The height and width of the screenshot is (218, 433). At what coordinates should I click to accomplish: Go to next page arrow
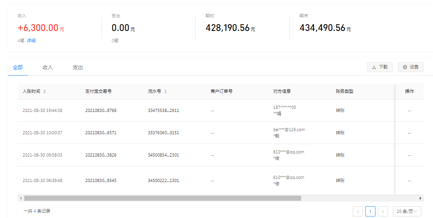382,211
